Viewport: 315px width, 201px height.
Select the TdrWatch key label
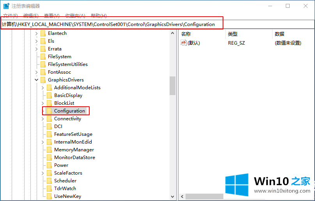point(65,189)
